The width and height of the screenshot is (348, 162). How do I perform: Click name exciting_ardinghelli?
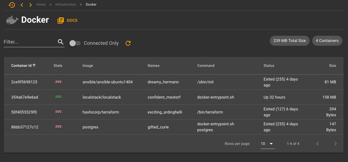(x=165, y=112)
